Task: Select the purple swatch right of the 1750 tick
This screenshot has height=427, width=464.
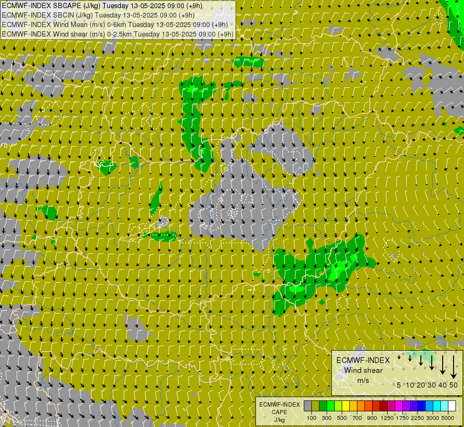Action: coord(406,406)
